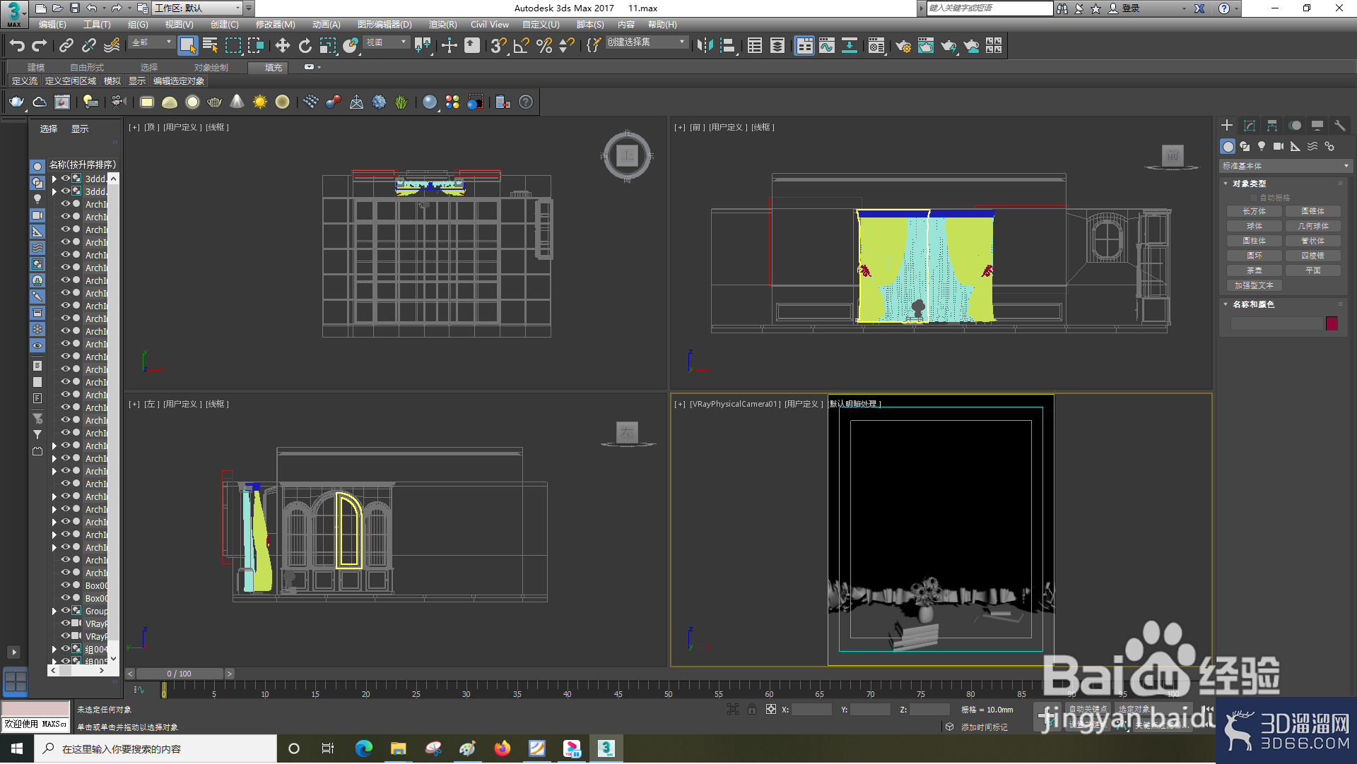Select the Cameras creation category icon
Image resolution: width=1357 pixels, height=764 pixels.
[1279, 146]
